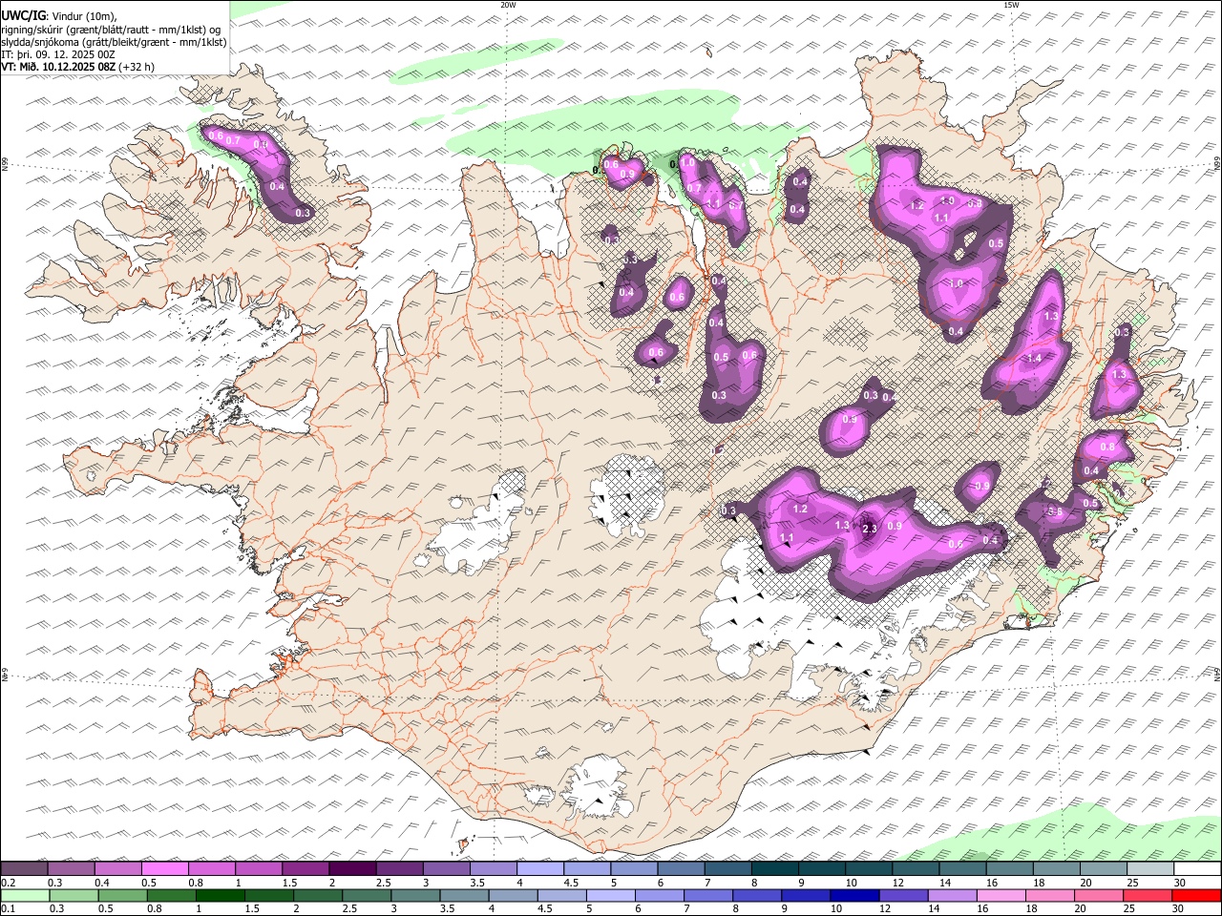Viewport: 1222px width, 916px height.
Task: Pick the light lavender upper swatch starting at 4
Action: click(x=540, y=869)
